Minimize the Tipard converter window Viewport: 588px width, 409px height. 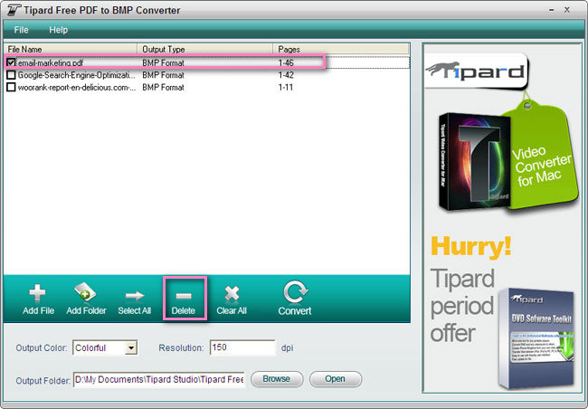551,10
